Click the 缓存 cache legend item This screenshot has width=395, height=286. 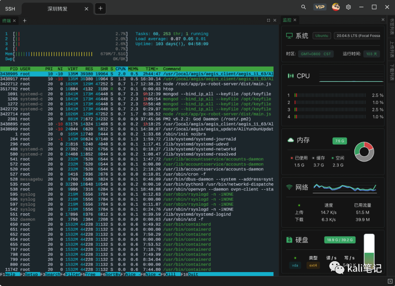tap(318, 158)
